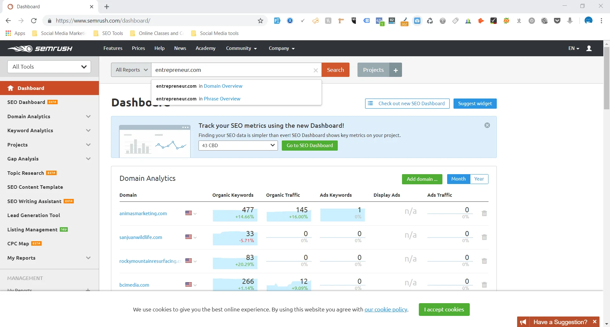Click the plus icon next to Projects
Image resolution: width=610 pixels, height=327 pixels.
[x=396, y=70]
